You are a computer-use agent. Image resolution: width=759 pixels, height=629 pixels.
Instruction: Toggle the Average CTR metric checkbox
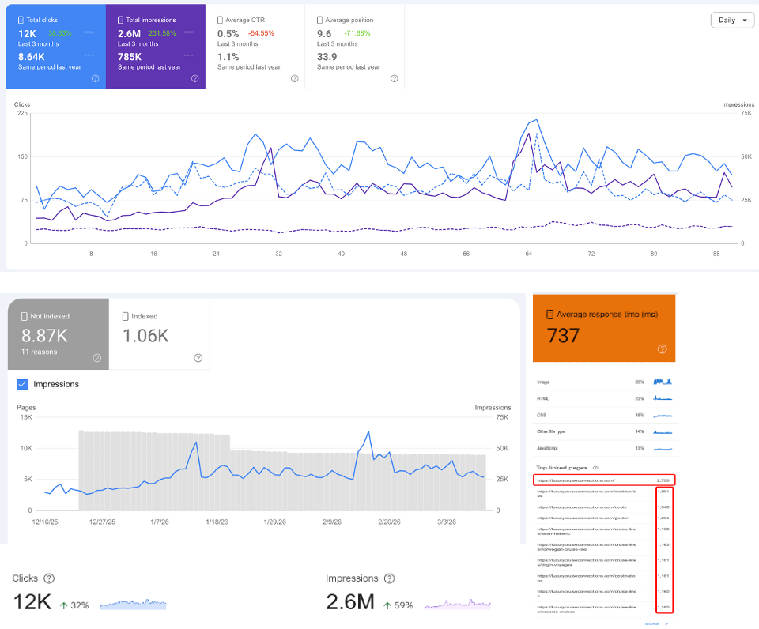220,20
